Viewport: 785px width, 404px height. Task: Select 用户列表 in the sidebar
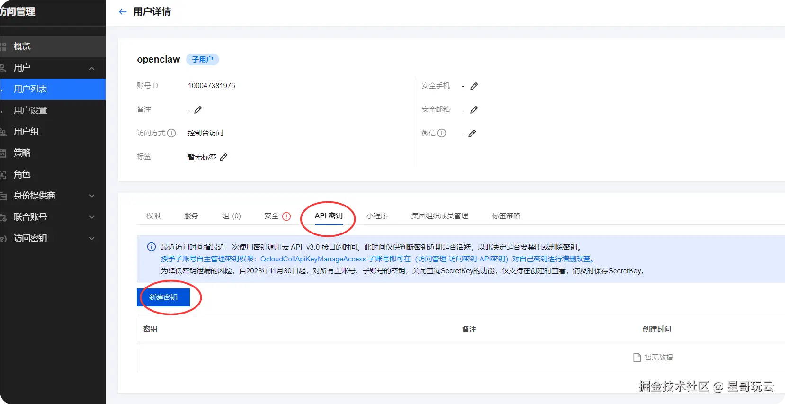pyautogui.click(x=53, y=89)
